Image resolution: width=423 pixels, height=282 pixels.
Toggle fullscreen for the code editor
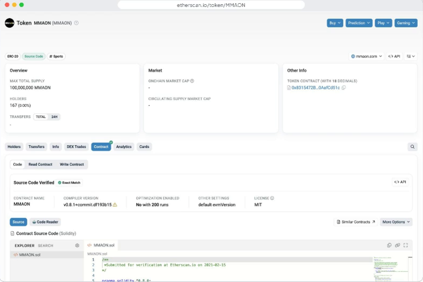tap(405, 245)
